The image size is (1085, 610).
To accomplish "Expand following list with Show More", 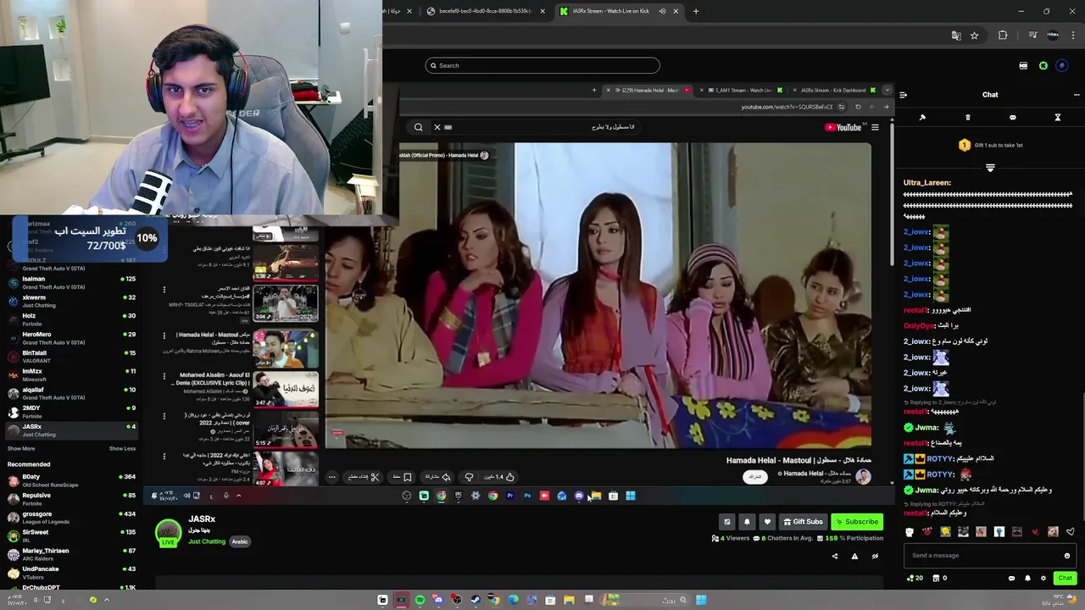I will click(x=21, y=448).
